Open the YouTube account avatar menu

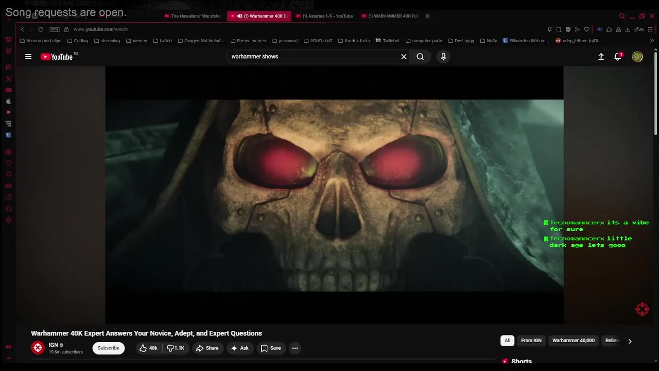(x=637, y=57)
